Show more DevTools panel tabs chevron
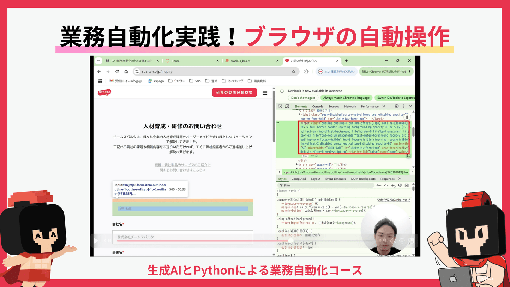Viewport: 510px width, 287px height. tap(384, 106)
